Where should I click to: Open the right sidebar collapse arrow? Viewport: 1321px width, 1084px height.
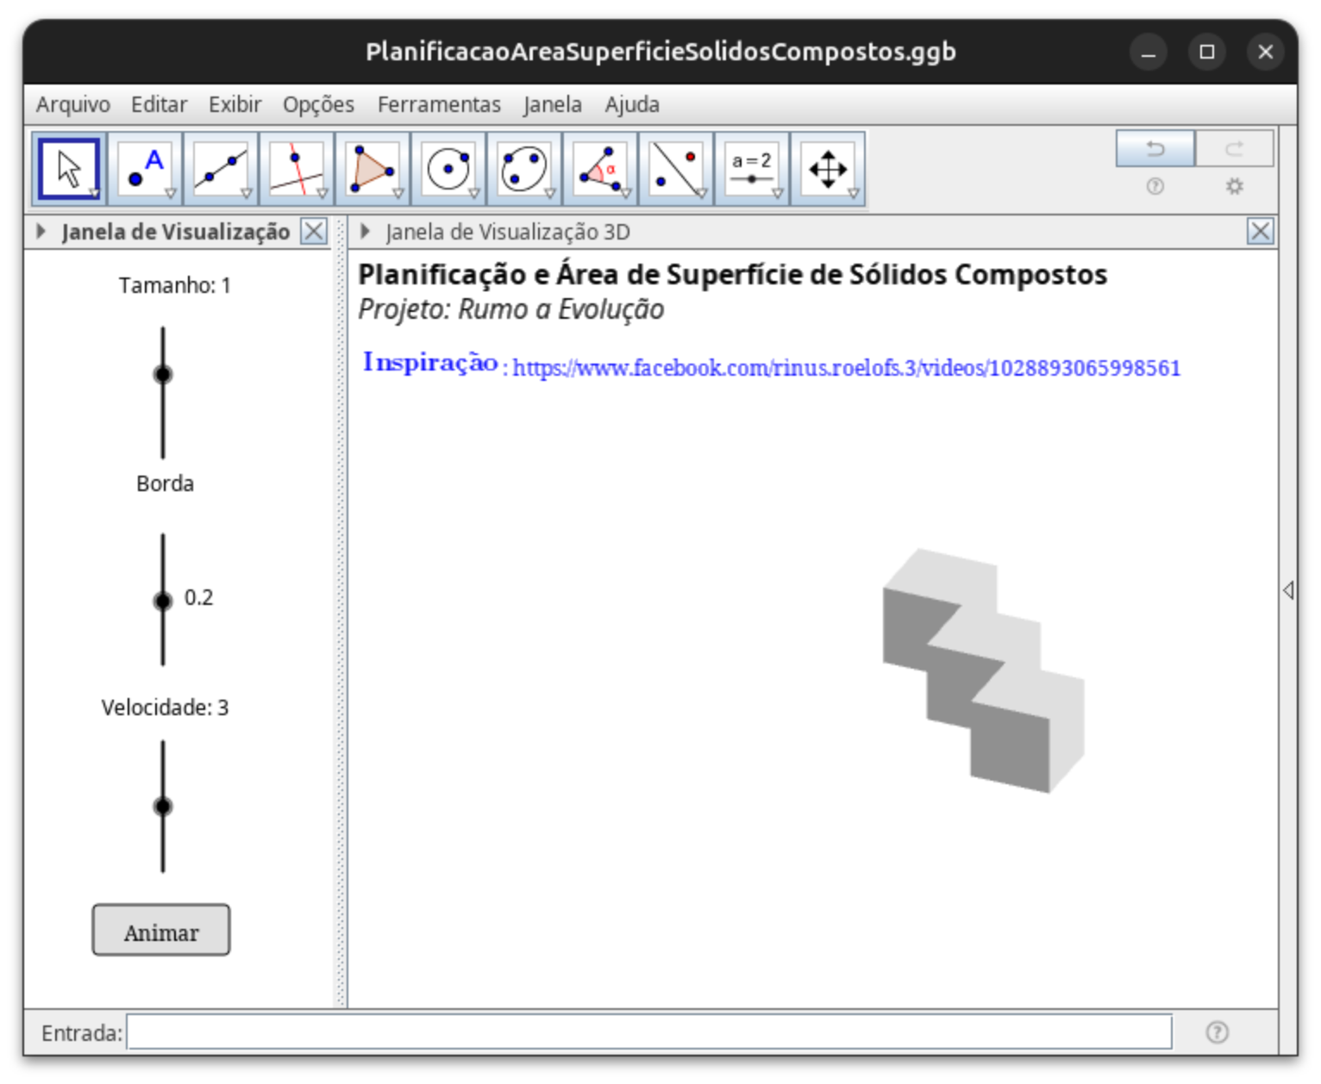1287,590
